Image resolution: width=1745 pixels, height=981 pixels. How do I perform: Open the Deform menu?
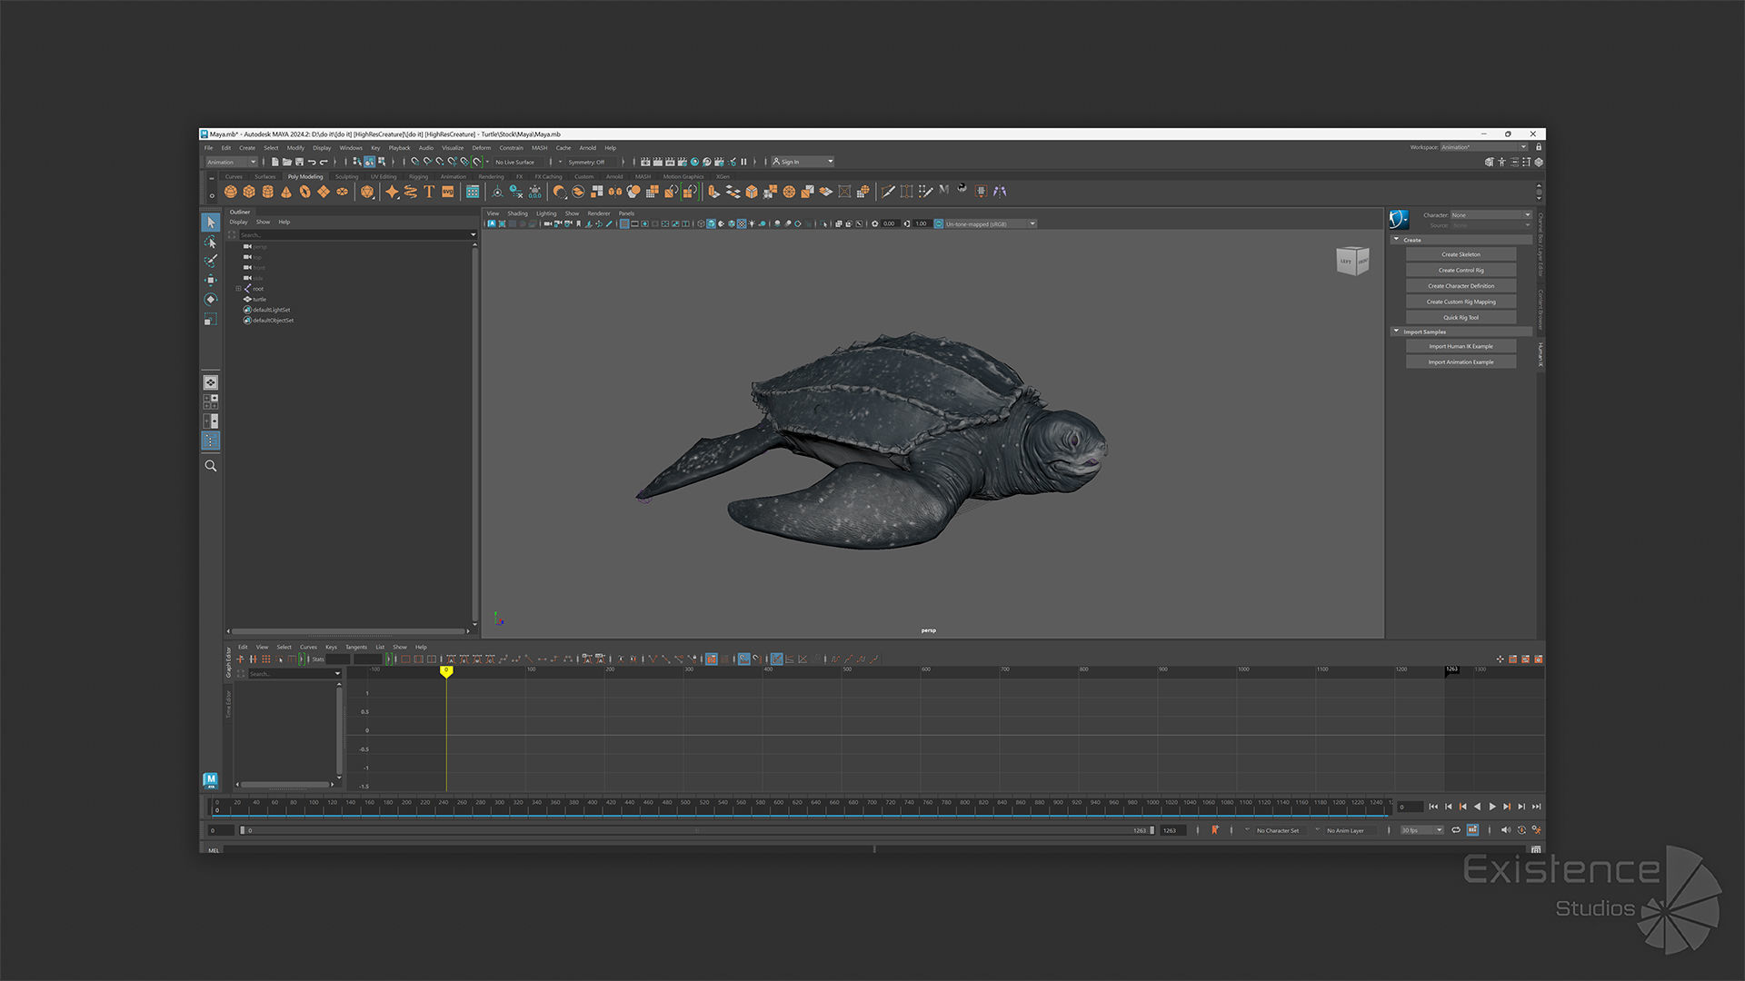tap(481, 148)
